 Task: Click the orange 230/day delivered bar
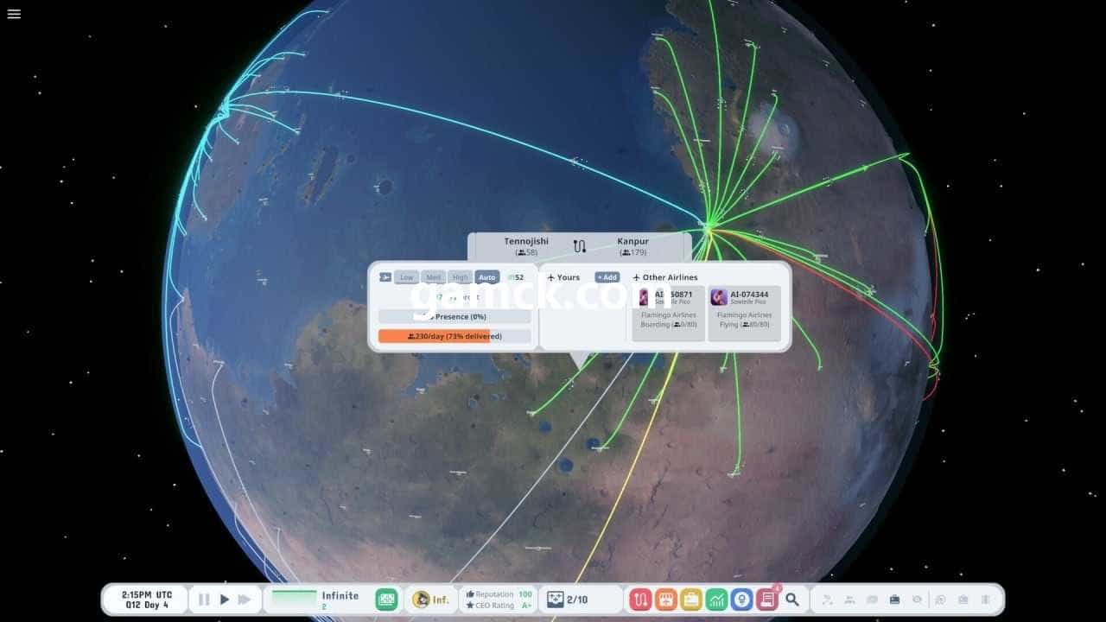(454, 336)
